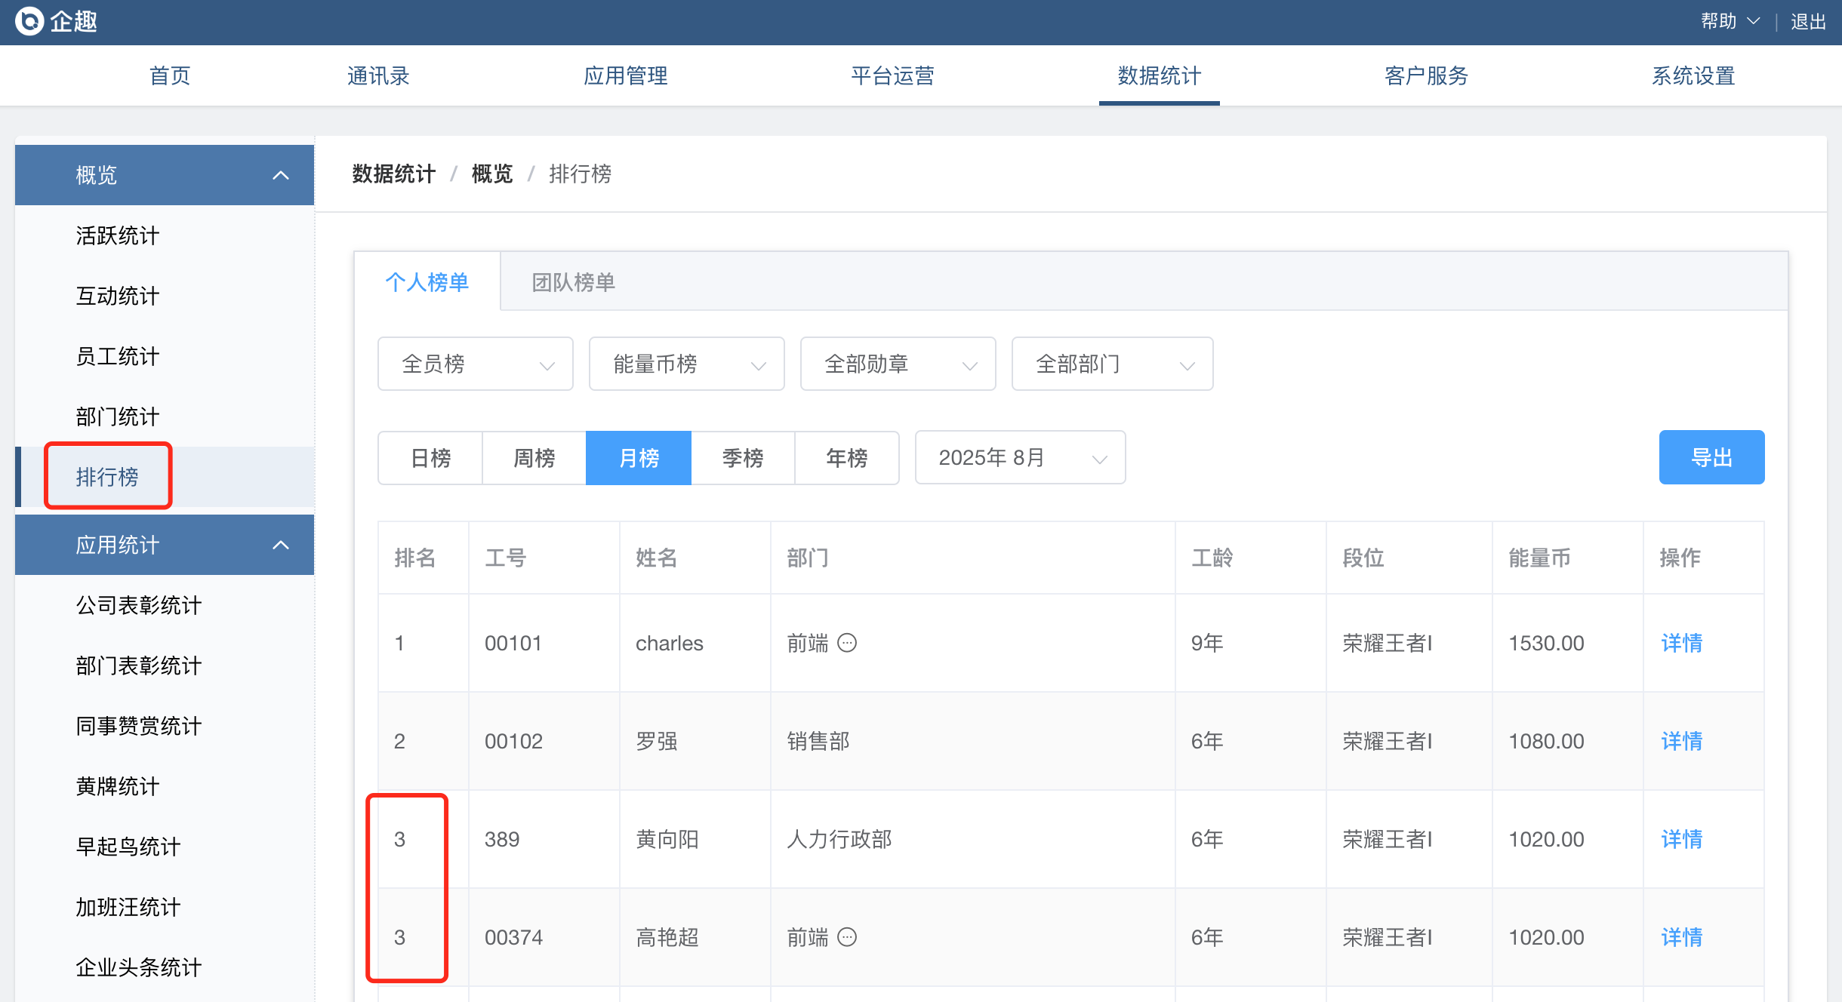Click the 企趣 logo icon
This screenshot has height=1002, width=1842.
pos(29,21)
